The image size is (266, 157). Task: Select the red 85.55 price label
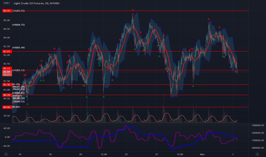pos(7,11)
